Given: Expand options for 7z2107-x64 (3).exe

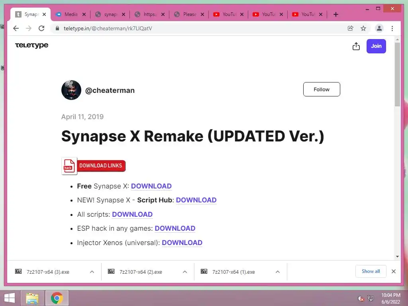Looking at the screenshot, I should point(92,272).
